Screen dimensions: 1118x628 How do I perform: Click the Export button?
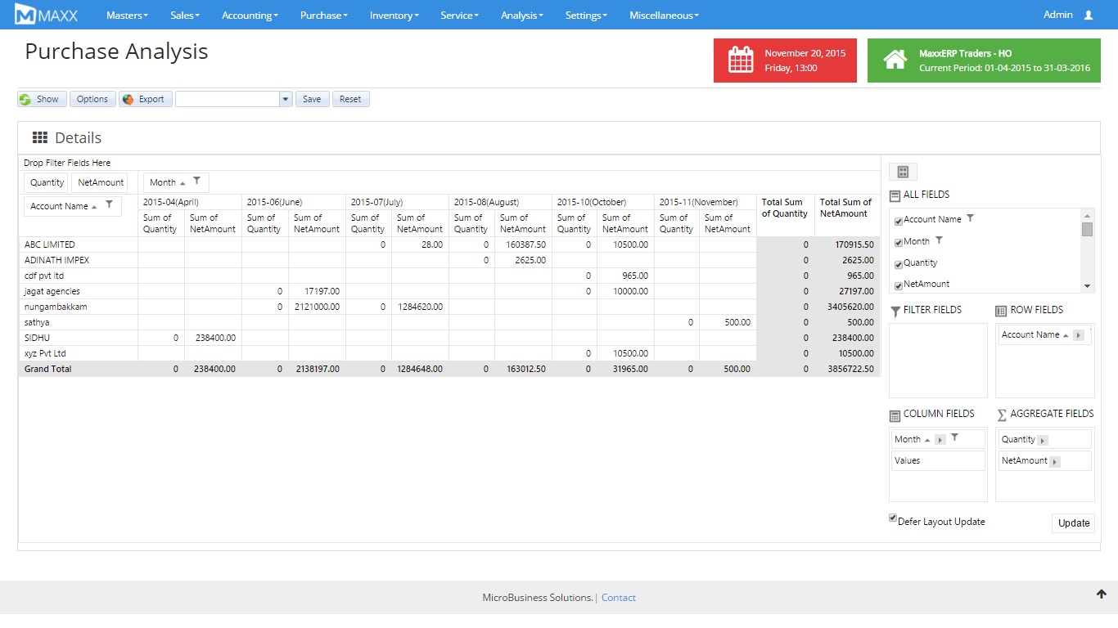pyautogui.click(x=146, y=99)
